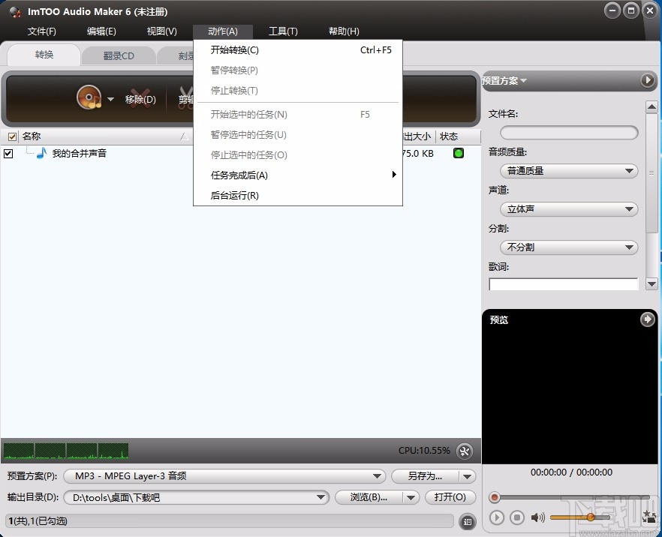This screenshot has width=662, height=537.
Task: Click the wrench settings icon near CPU usage
Action: pyautogui.click(x=464, y=450)
